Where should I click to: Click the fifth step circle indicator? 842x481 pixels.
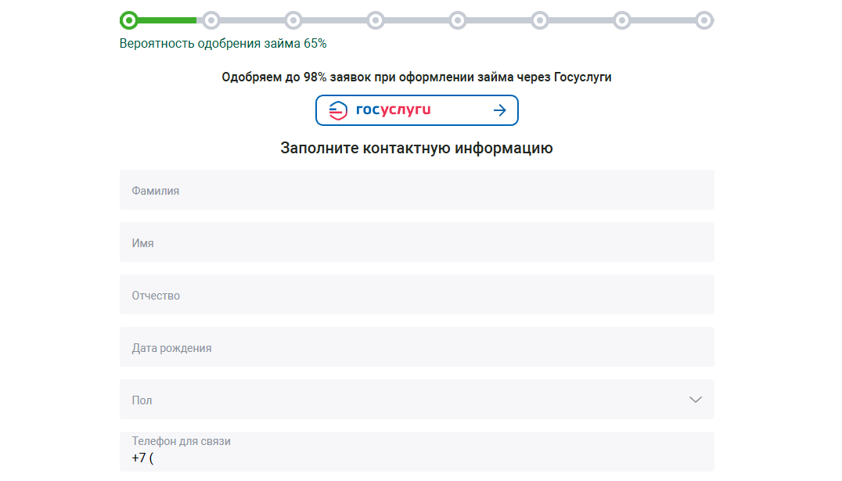(458, 20)
